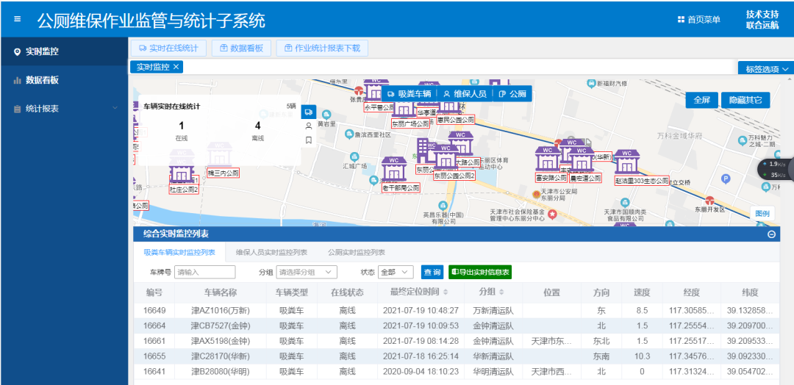Select 维保人员 map filter
Image resolution: width=794 pixels, height=385 pixels.
coord(465,93)
